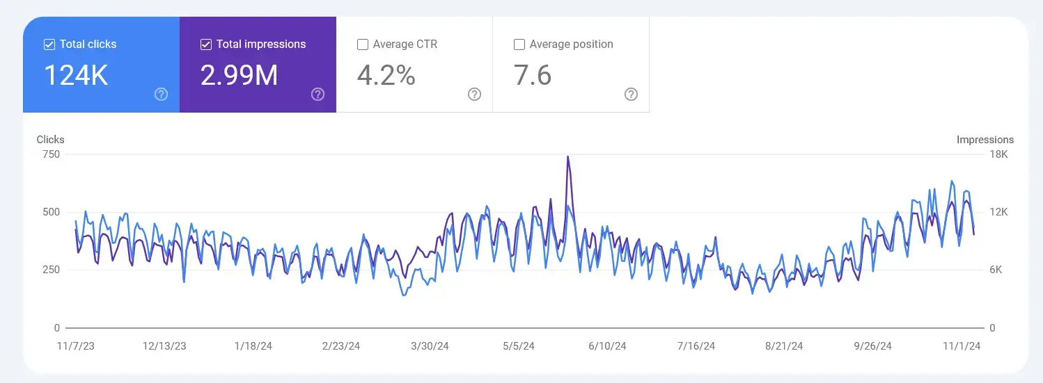
Task: Enable the Average CTR checkbox
Action: (x=363, y=44)
